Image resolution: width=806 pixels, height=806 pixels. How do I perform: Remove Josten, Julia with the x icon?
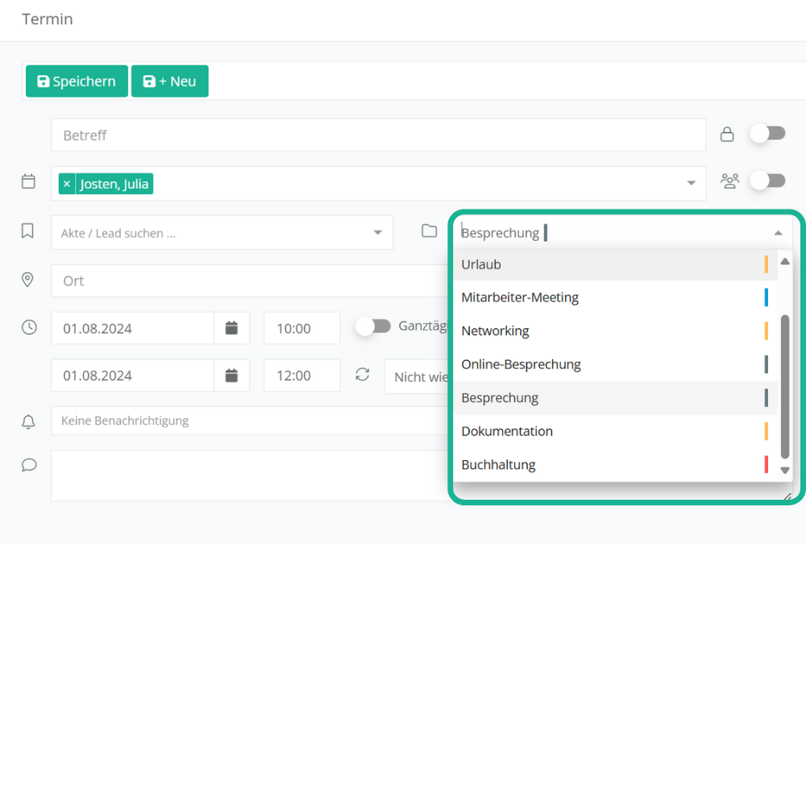point(67,185)
